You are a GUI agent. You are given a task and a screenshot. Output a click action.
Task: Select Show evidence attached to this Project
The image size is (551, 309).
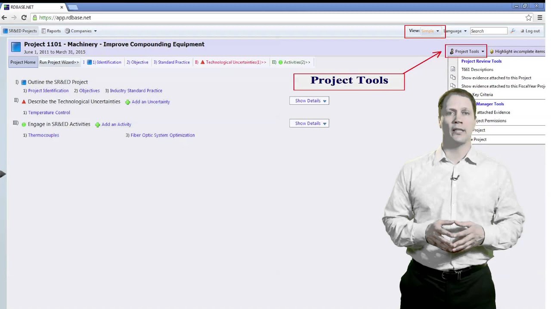[x=496, y=78]
